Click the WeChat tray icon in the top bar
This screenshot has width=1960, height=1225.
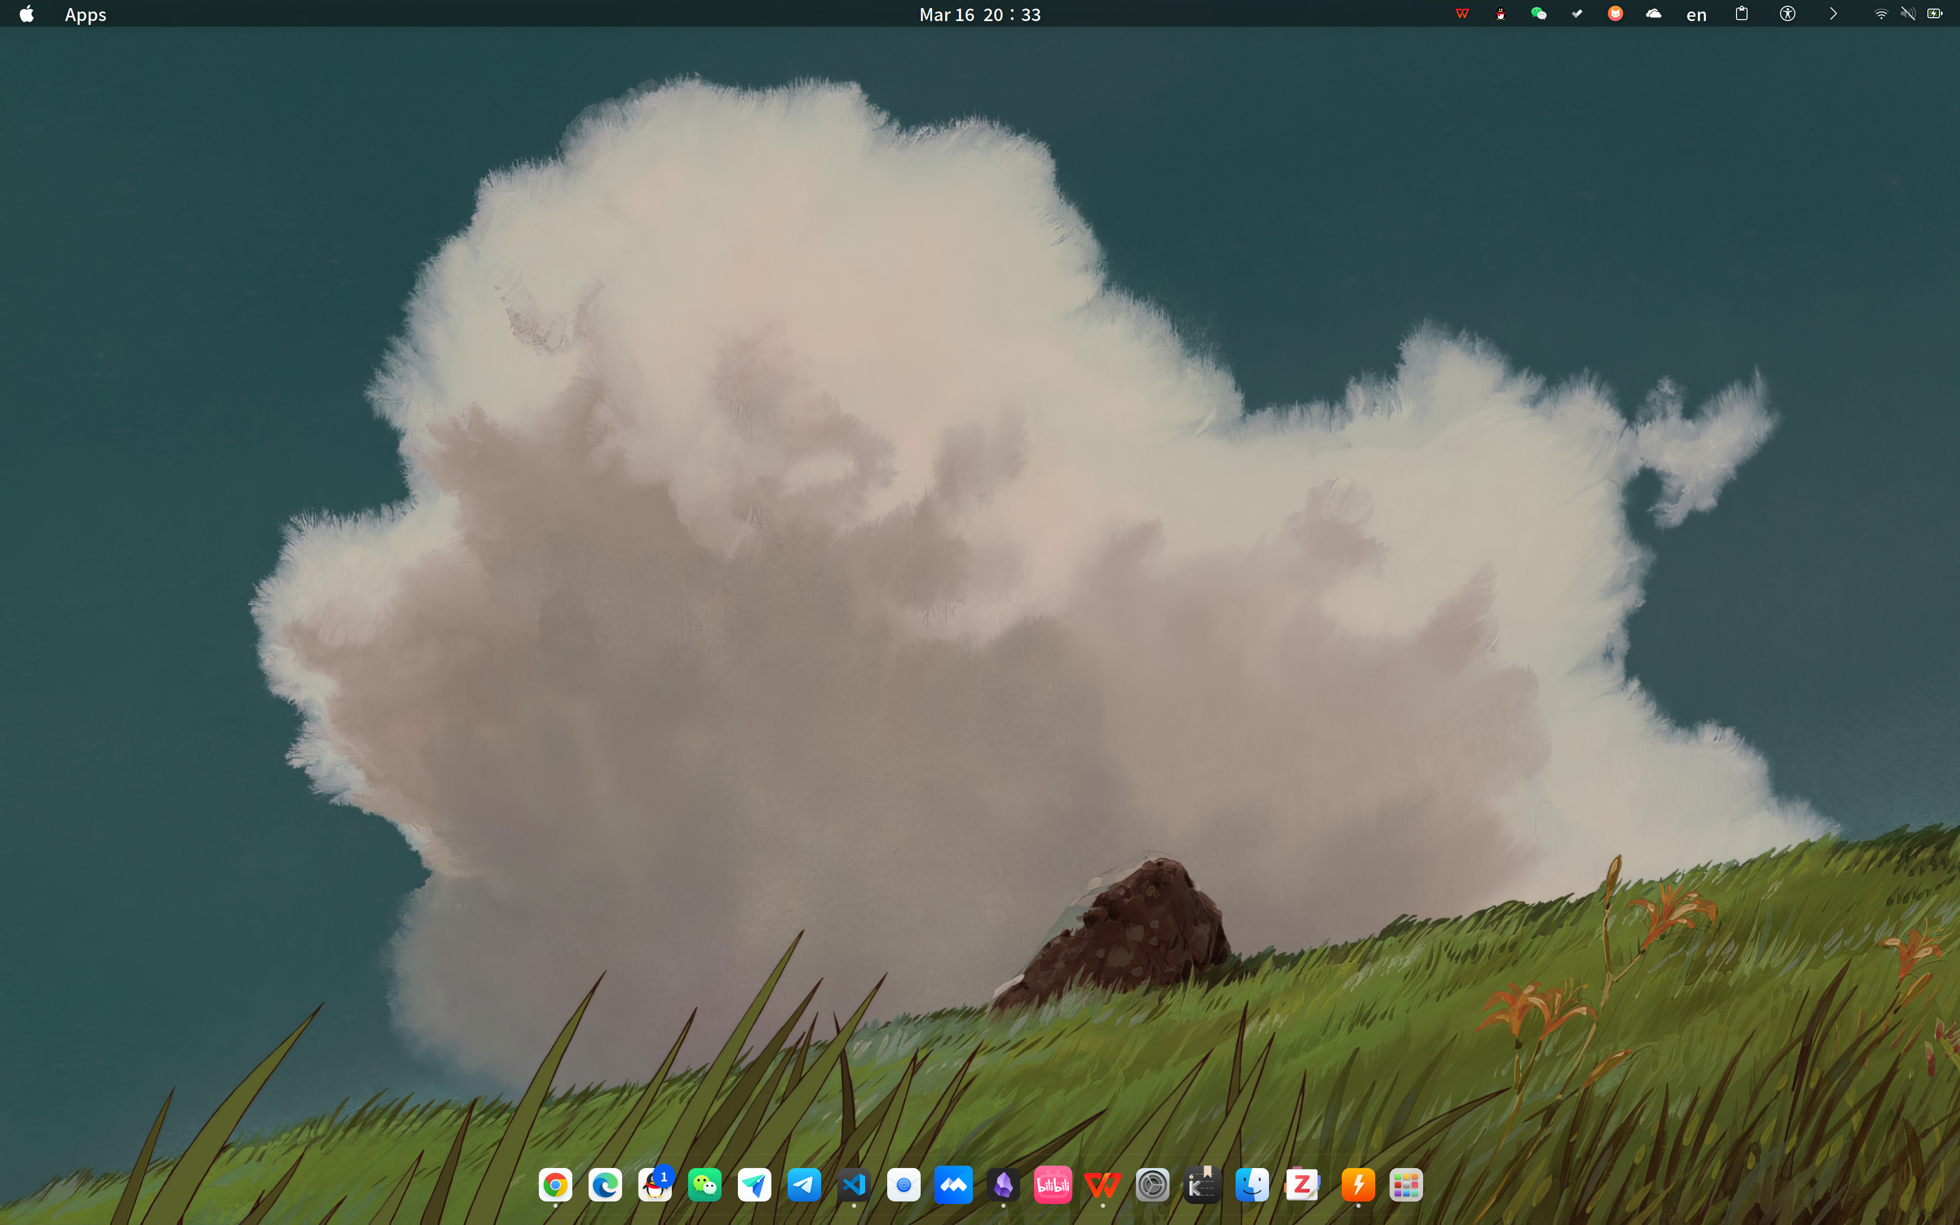[x=1538, y=14]
